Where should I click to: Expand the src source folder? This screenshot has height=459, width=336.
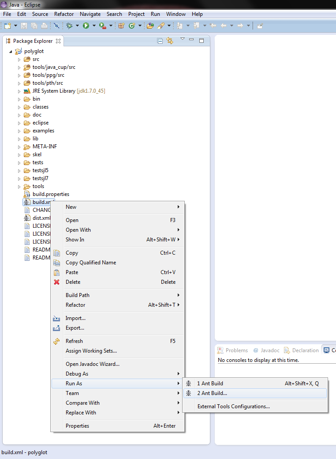[19, 60]
